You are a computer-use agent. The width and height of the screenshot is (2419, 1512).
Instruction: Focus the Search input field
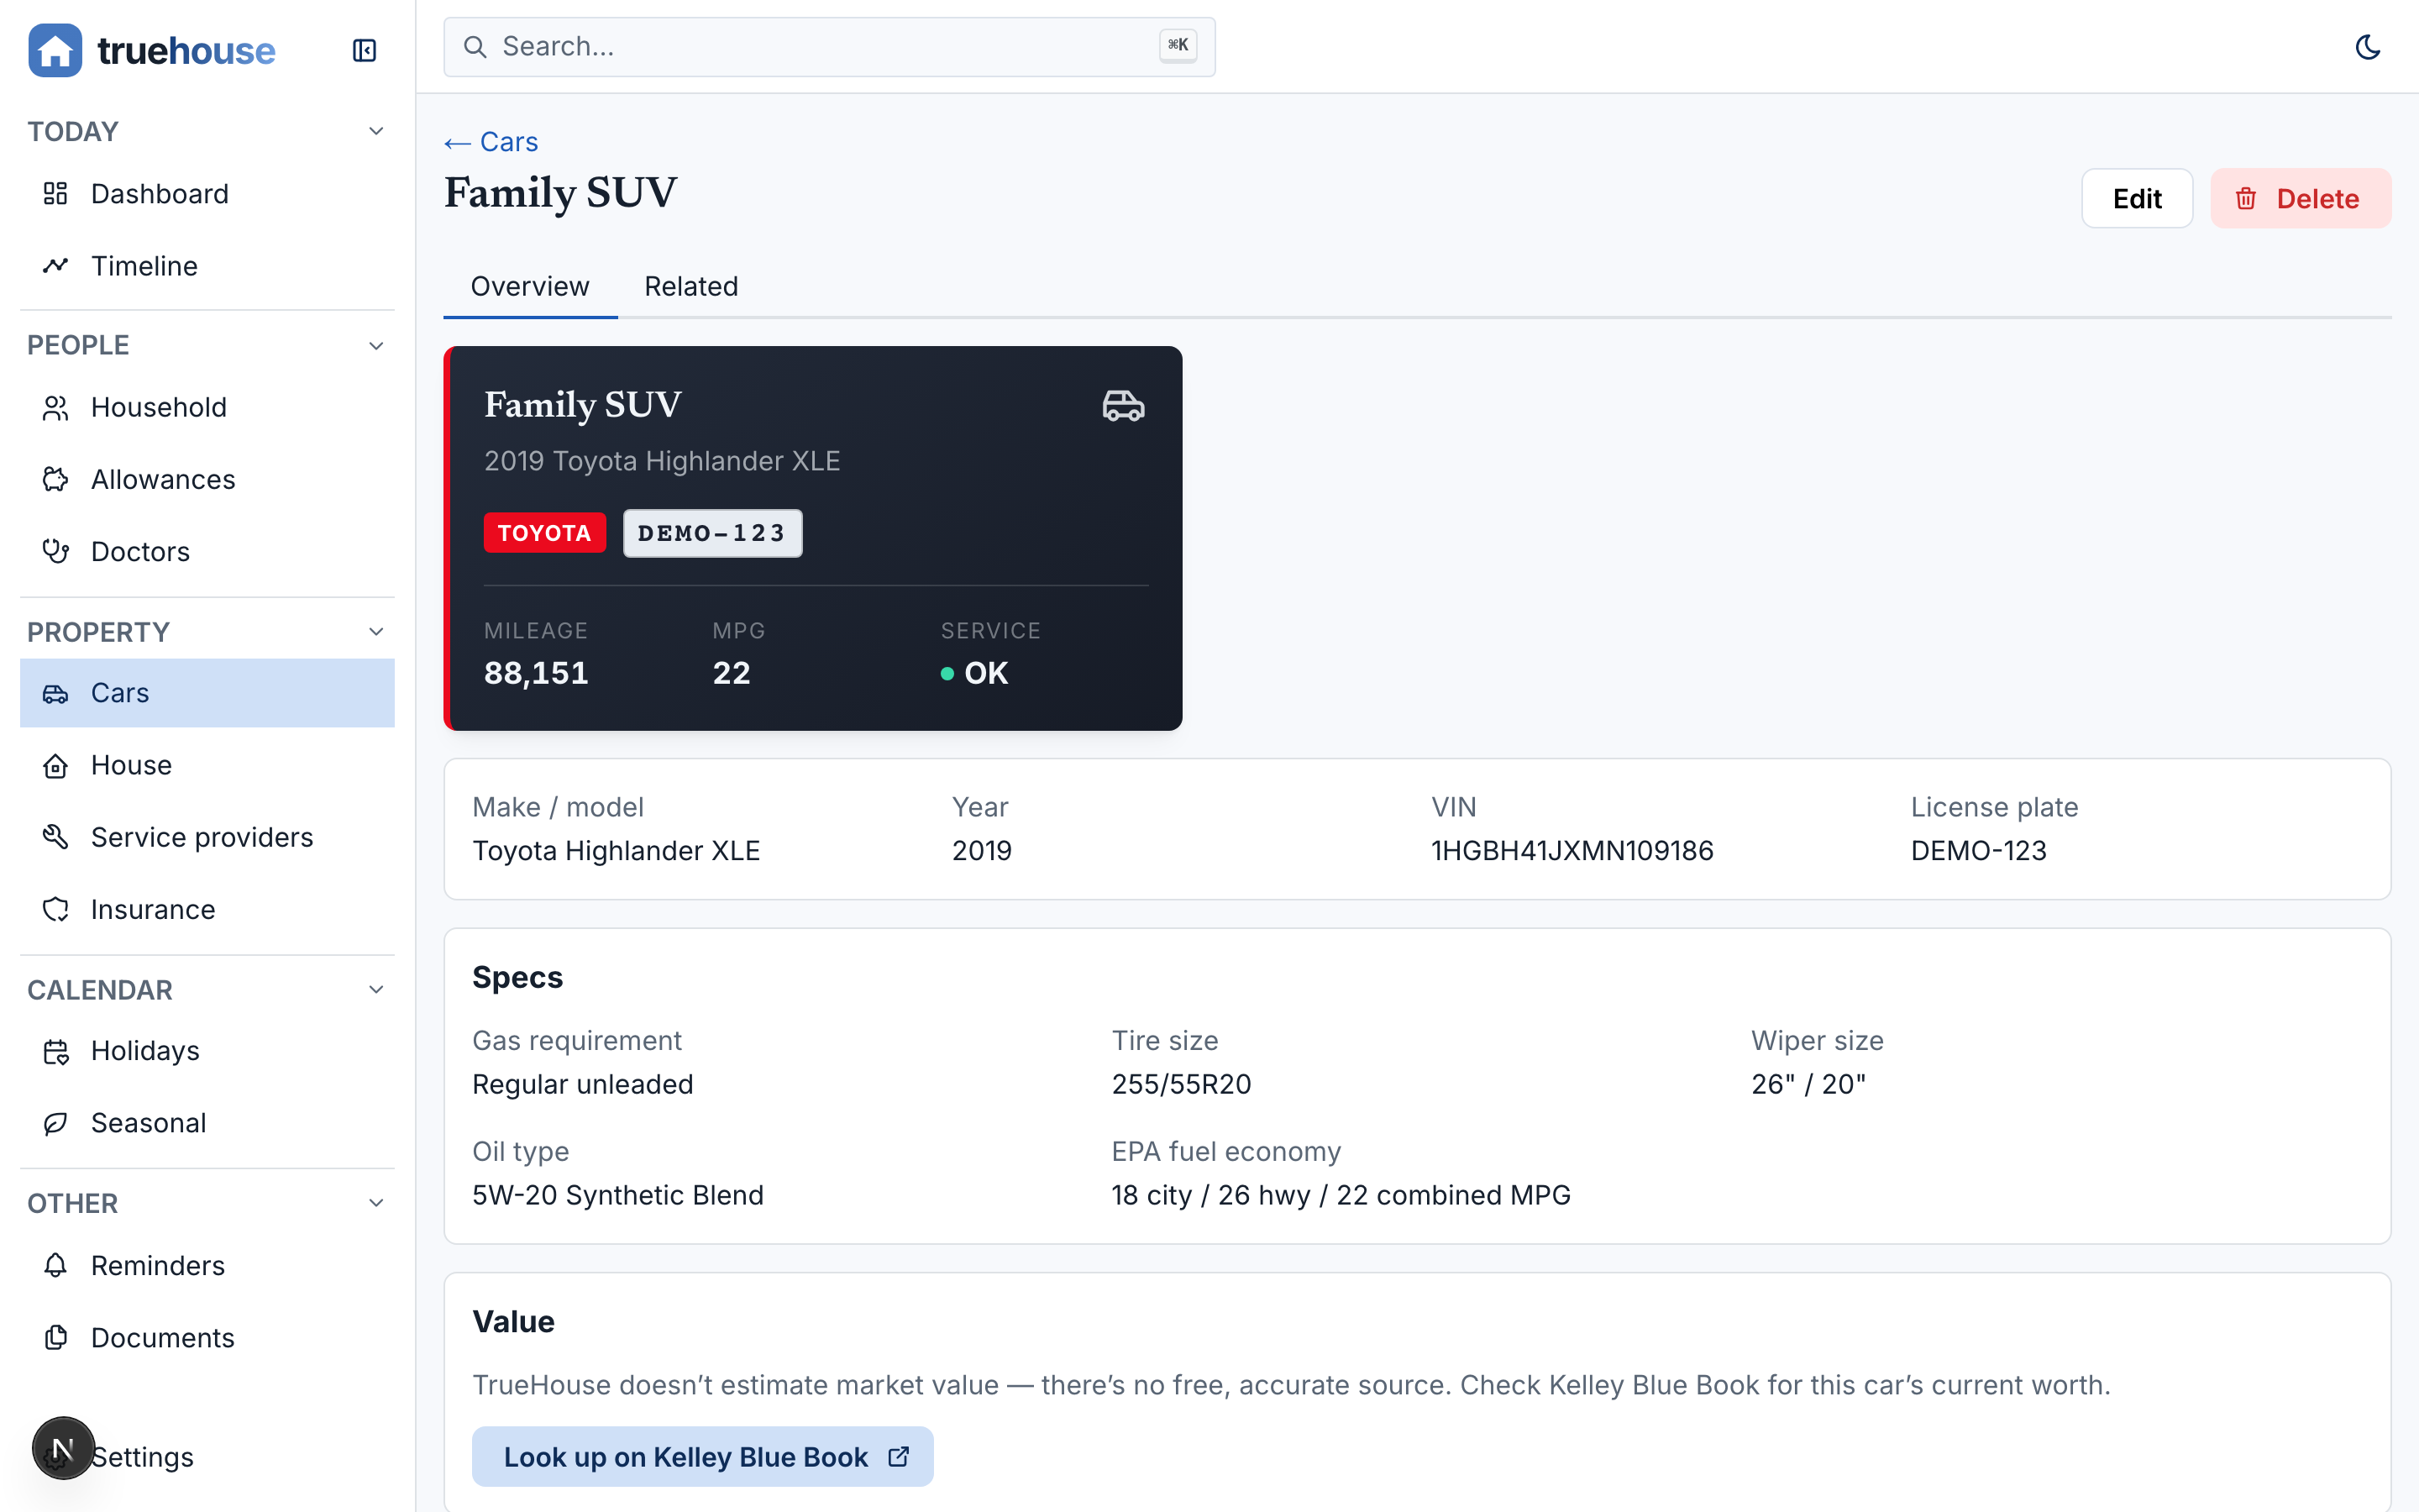tap(829, 47)
